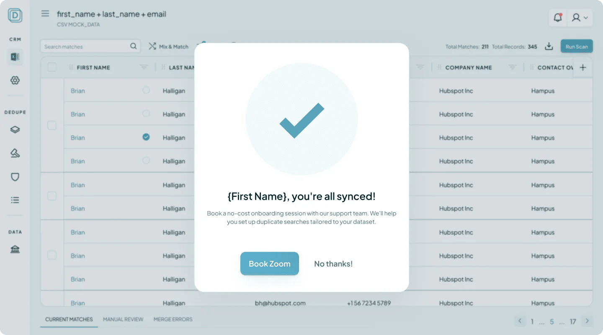Viewport: 603px width, 335px height.
Task: Open the First Name column filter
Action: 144,67
